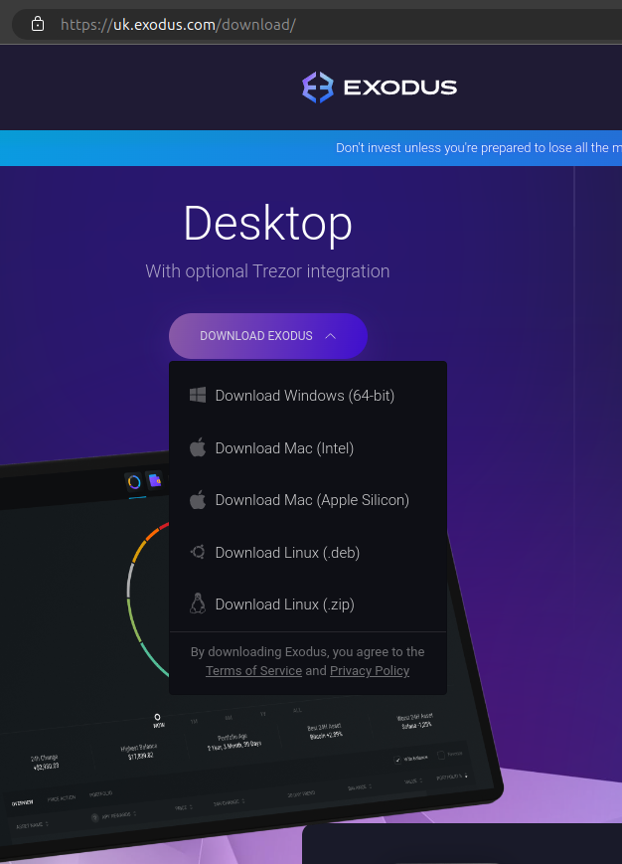Click the URL in the address bar
Image resolution: width=622 pixels, height=864 pixels.
[x=178, y=25]
